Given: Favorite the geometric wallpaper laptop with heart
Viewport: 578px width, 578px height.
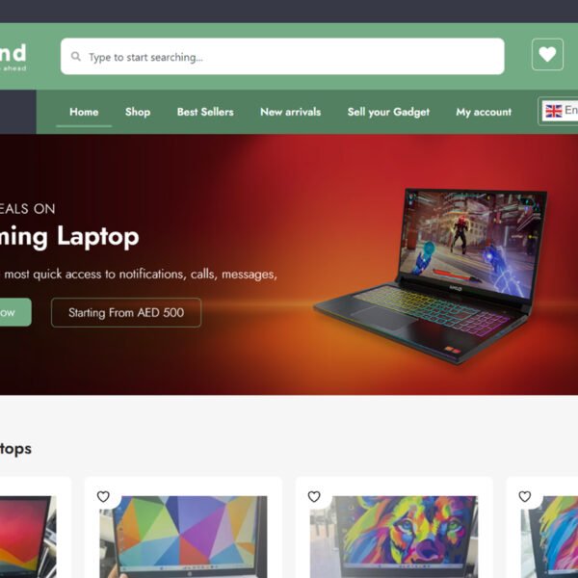Looking at the screenshot, I should pyautogui.click(x=103, y=496).
